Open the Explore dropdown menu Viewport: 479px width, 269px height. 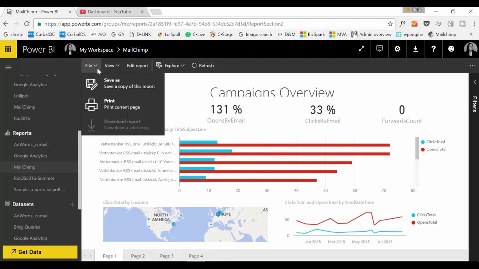point(170,65)
